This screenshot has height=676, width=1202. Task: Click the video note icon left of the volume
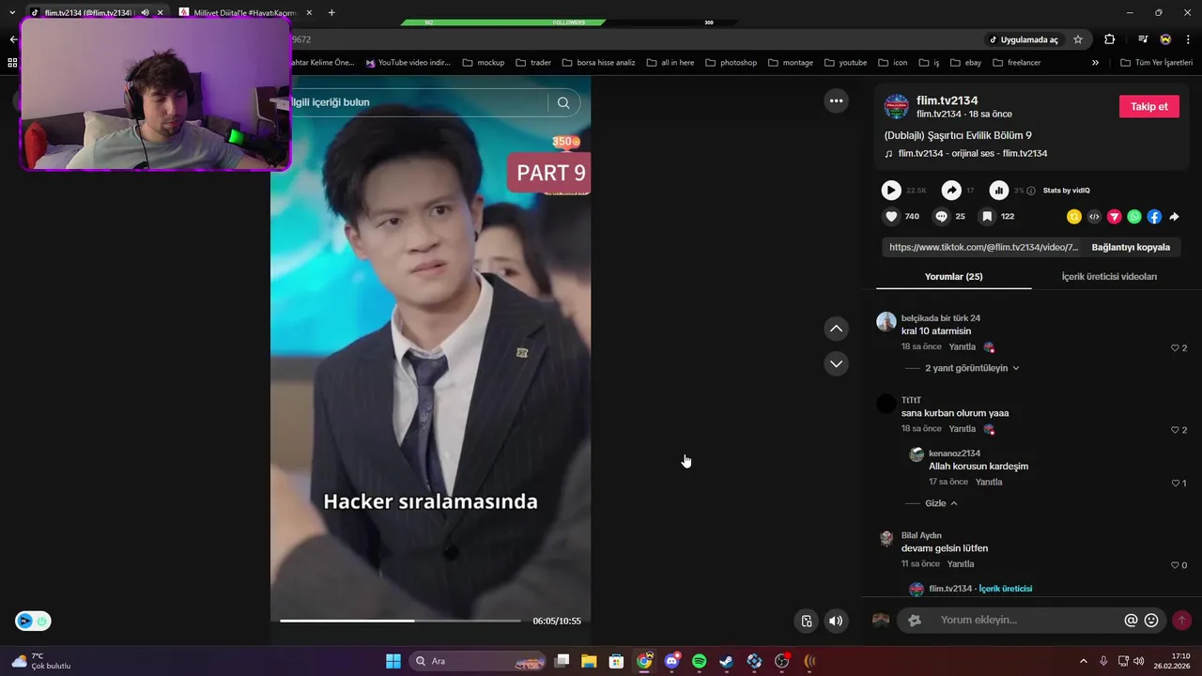point(807,621)
